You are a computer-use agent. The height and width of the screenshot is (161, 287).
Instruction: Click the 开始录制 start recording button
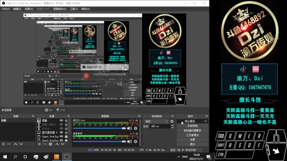[x=192, y=126]
